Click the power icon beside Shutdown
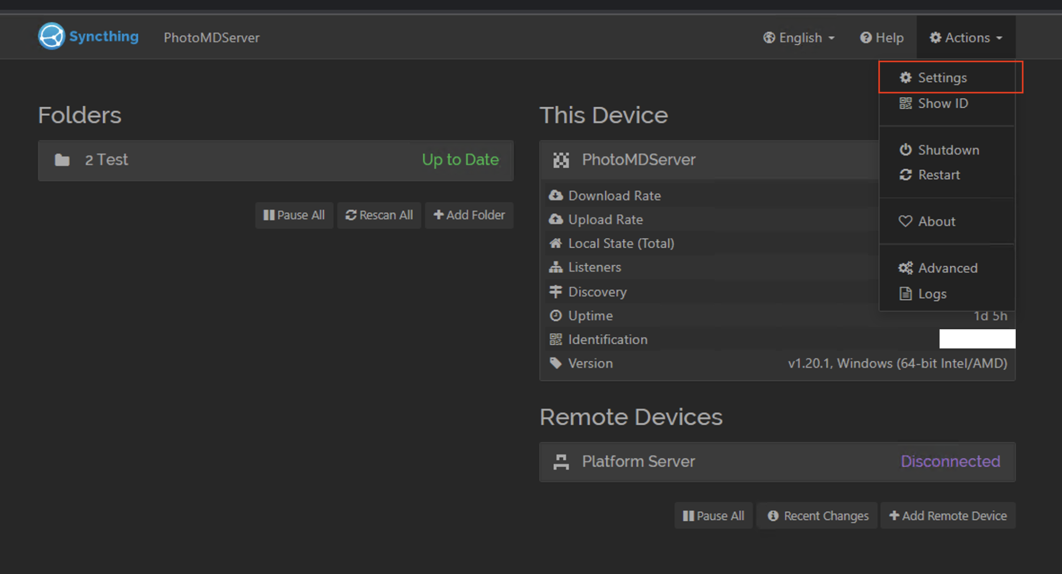Image resolution: width=1062 pixels, height=574 pixels. [x=905, y=150]
